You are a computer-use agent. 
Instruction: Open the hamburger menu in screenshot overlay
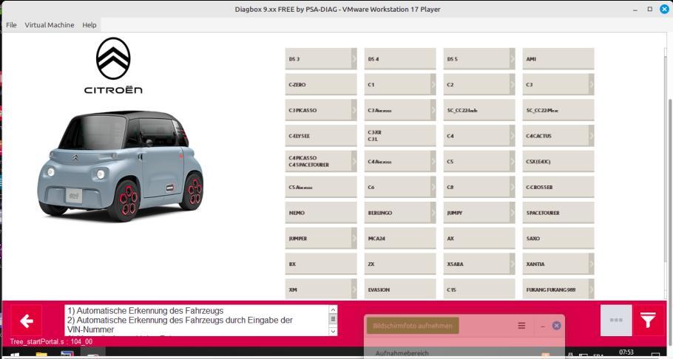pos(521,326)
